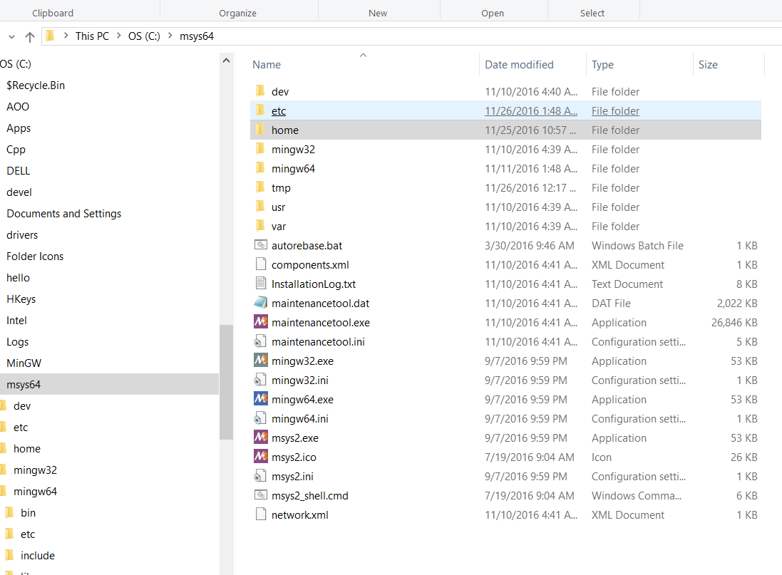This screenshot has height=575, width=782.
Task: Click the mingw32.exe gray application icon
Action: click(x=260, y=361)
